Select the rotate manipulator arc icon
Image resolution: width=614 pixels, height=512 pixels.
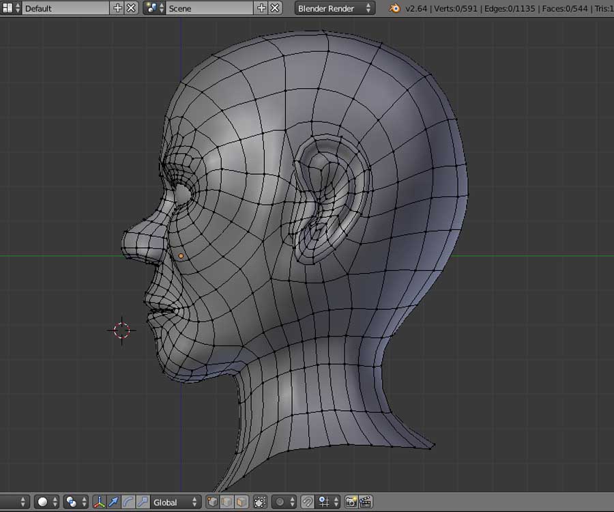pos(128,502)
